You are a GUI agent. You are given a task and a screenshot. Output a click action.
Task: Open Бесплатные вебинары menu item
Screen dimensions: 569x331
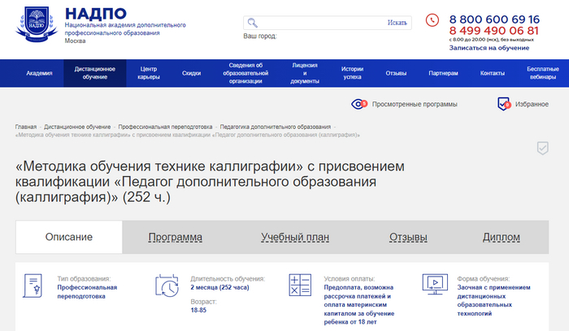click(542, 73)
